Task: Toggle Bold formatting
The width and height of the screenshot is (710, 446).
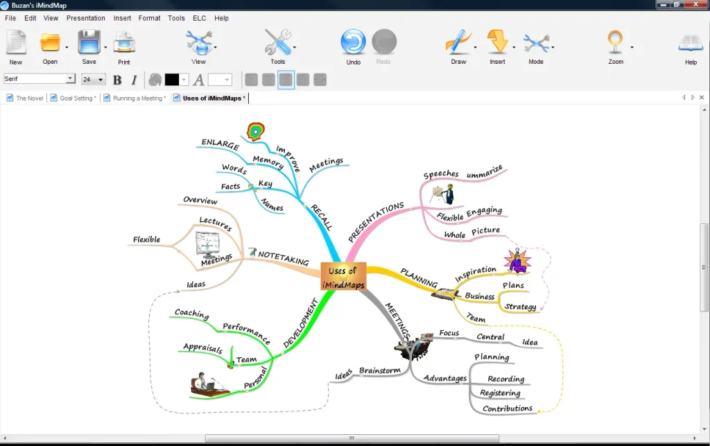Action: 117,80
